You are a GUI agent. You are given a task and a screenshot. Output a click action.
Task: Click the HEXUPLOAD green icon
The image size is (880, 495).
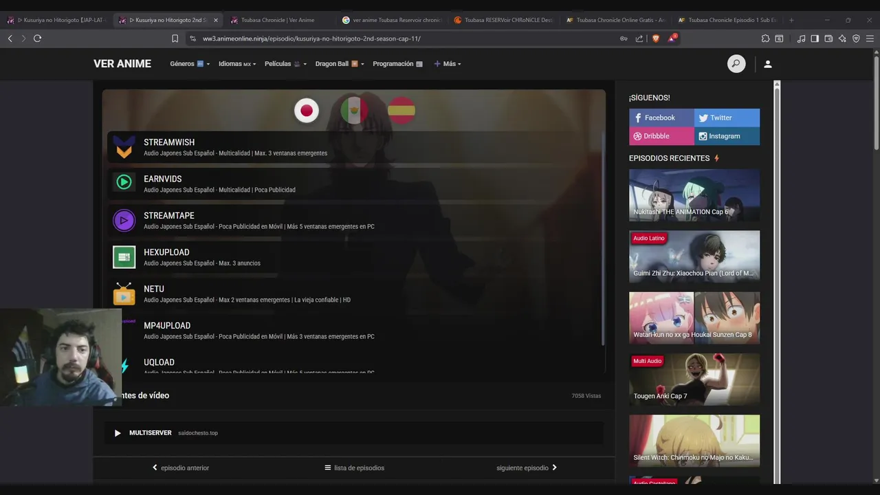[124, 257]
